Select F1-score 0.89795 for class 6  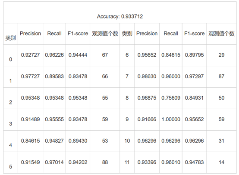pos(194,55)
